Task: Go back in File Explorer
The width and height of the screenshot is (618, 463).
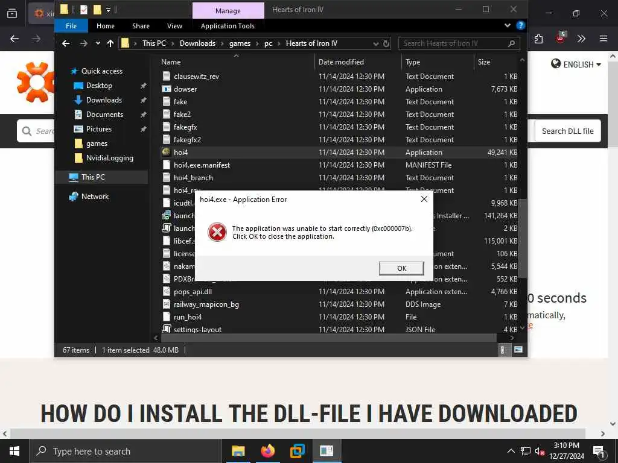Action: tap(66, 43)
